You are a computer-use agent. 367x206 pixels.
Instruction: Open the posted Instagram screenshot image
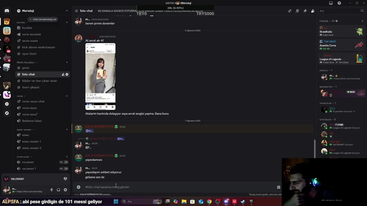(100, 76)
